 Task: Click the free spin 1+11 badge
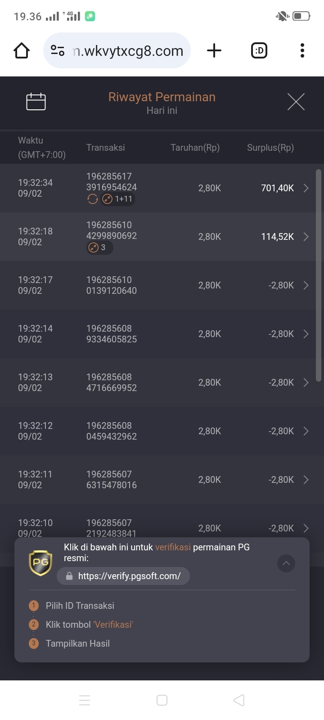coord(118,199)
